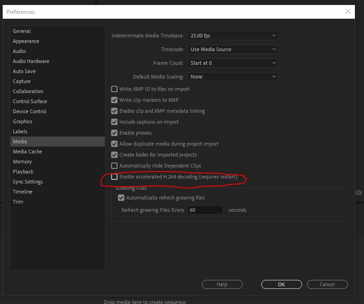Go to Memory preferences

click(x=58, y=162)
